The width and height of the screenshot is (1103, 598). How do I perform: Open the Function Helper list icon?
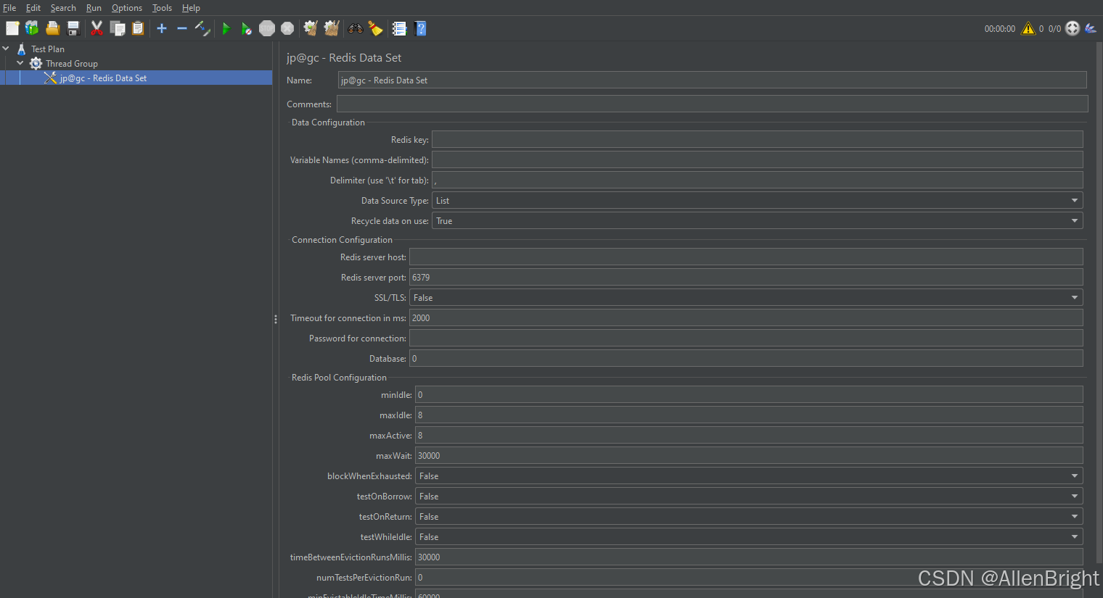pyautogui.click(x=399, y=28)
